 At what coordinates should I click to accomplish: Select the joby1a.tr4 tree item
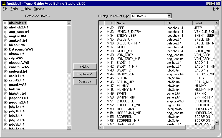17,107
